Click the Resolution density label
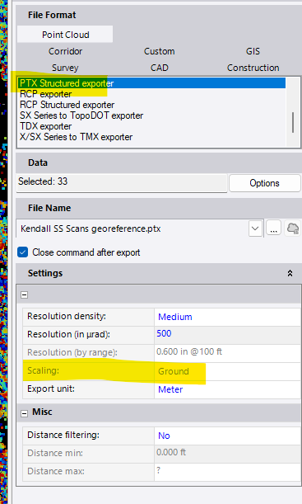The image size is (302, 504). [67, 316]
